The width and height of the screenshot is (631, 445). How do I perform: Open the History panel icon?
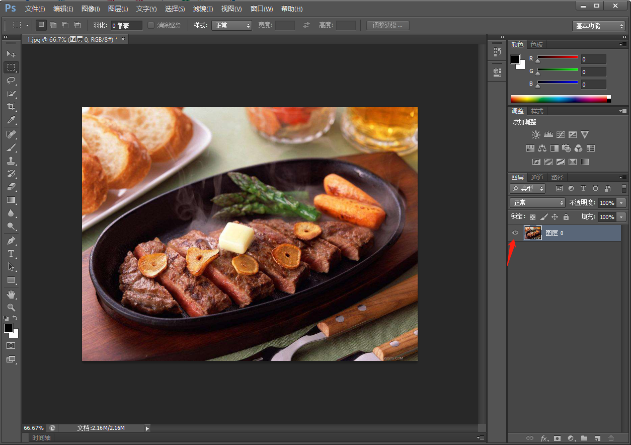497,51
